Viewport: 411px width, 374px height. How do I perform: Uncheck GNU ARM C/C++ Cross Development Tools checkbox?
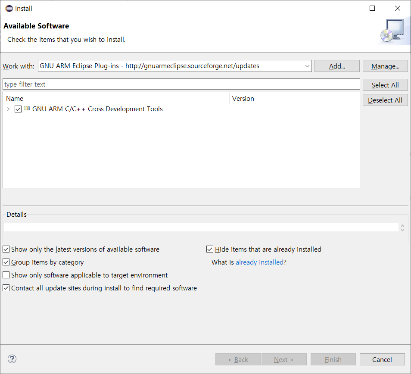[x=18, y=109]
